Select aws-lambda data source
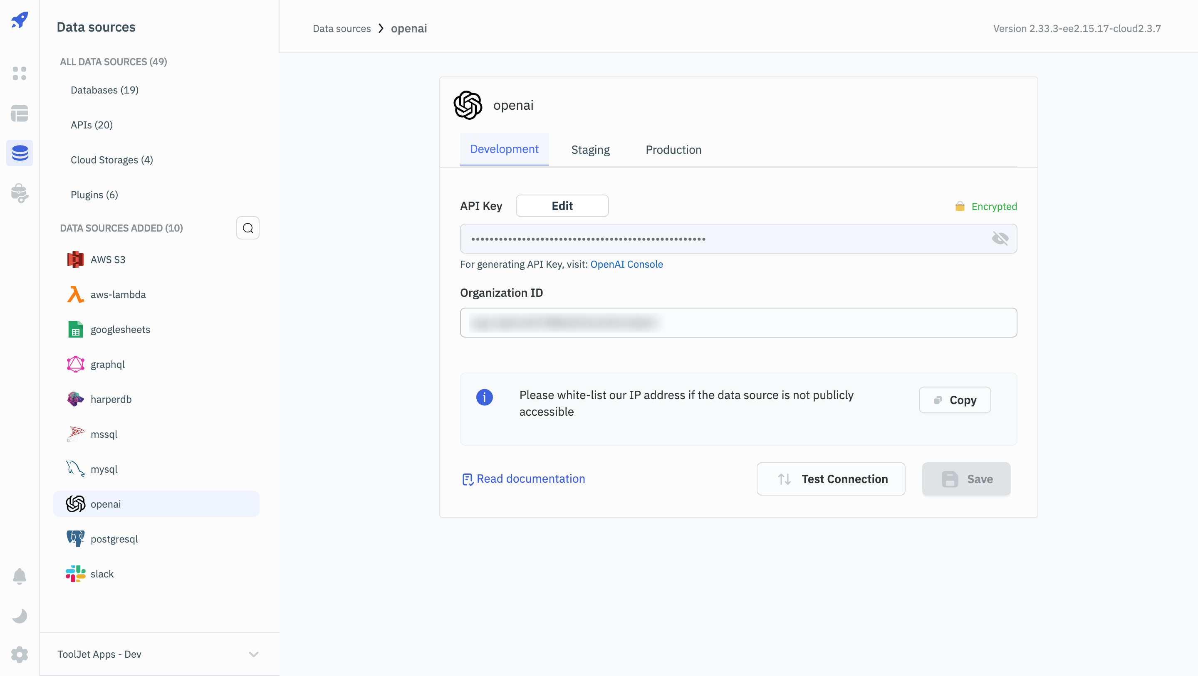 [x=157, y=295]
